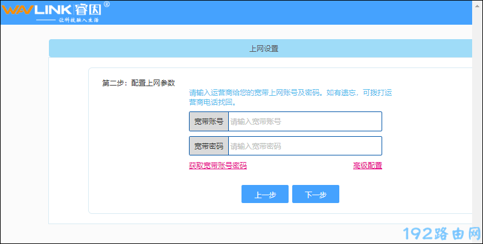This screenshot has height=244, width=483.
Task: Click the blue instruction text about 运营商
Action: pyautogui.click(x=290, y=98)
